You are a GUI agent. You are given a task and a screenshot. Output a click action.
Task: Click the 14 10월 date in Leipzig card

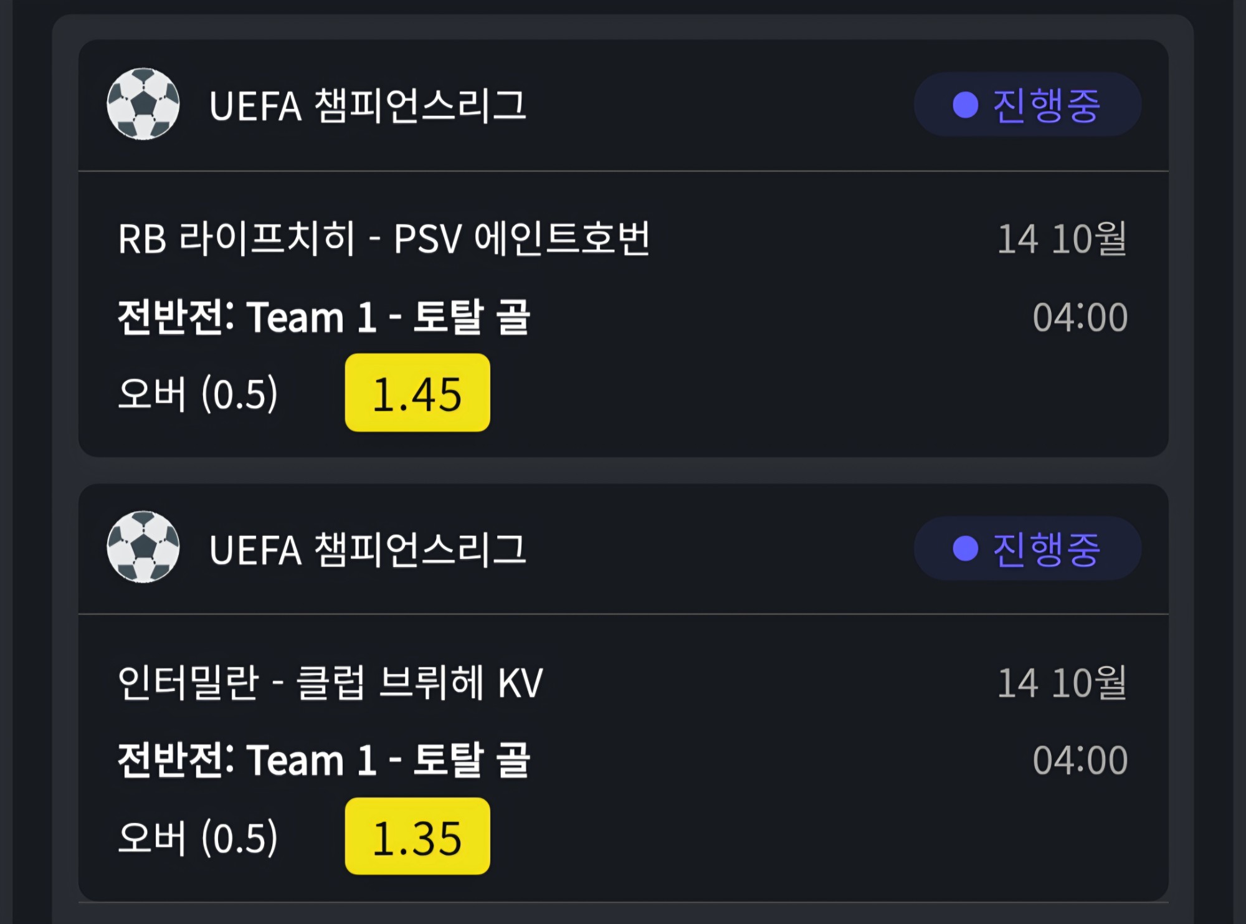tap(1062, 239)
